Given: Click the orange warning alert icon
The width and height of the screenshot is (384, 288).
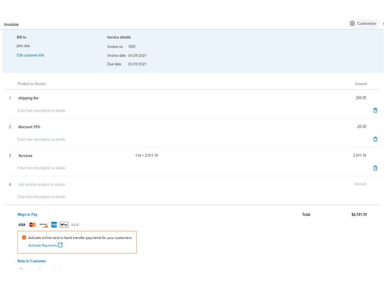Looking at the screenshot, I should [x=24, y=237].
